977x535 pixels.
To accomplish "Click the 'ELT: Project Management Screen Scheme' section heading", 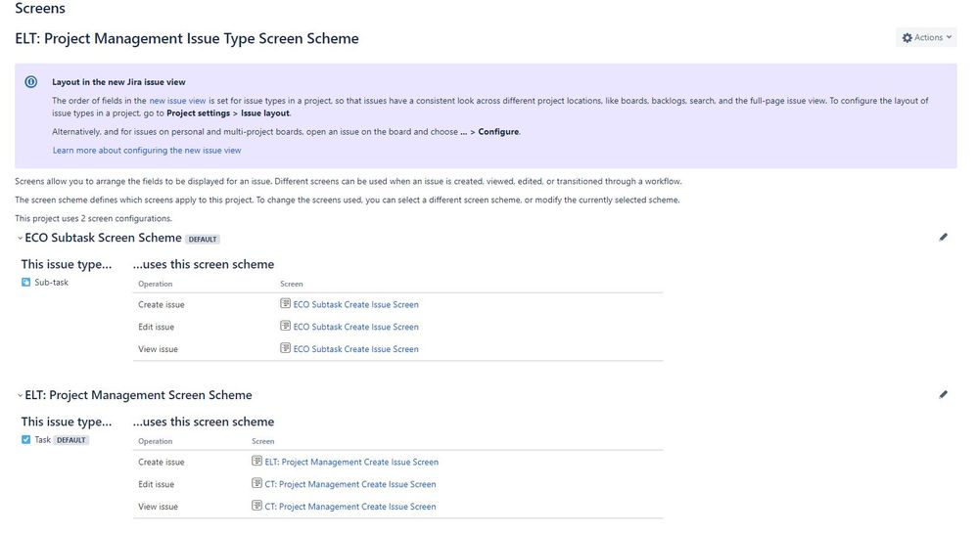I will (x=138, y=395).
